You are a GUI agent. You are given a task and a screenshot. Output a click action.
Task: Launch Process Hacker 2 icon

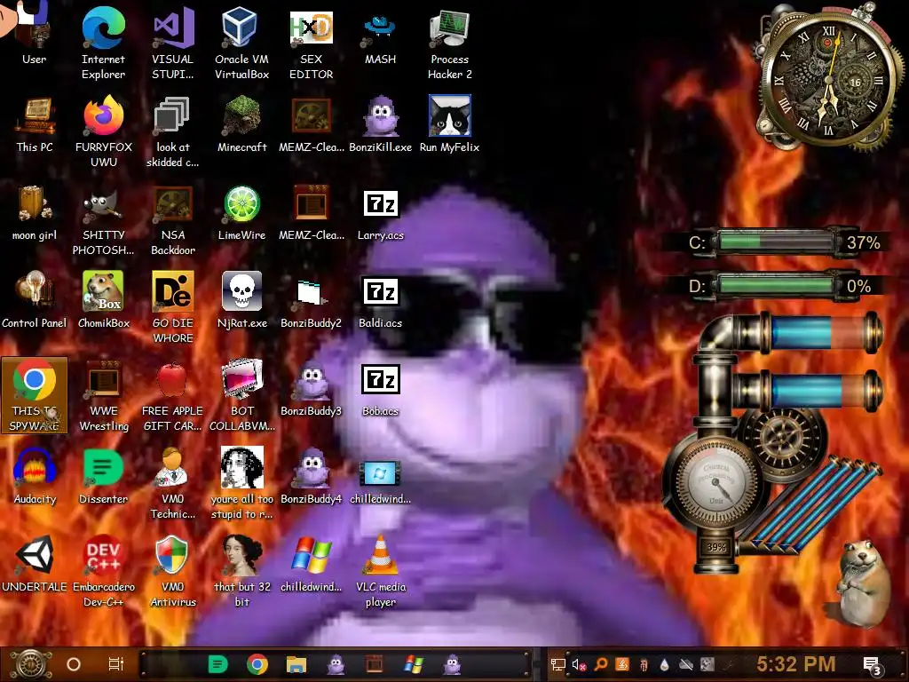(x=450, y=43)
